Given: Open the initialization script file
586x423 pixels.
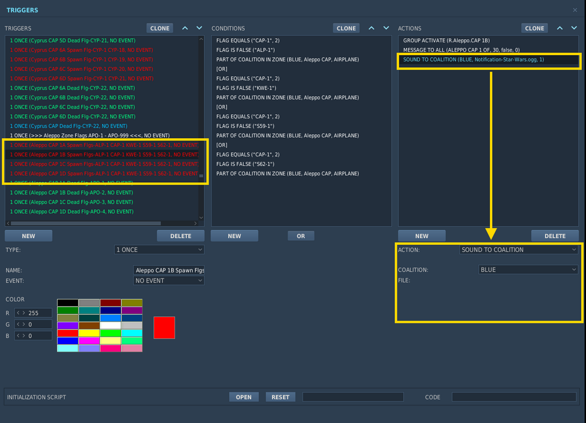Looking at the screenshot, I should tap(243, 397).
